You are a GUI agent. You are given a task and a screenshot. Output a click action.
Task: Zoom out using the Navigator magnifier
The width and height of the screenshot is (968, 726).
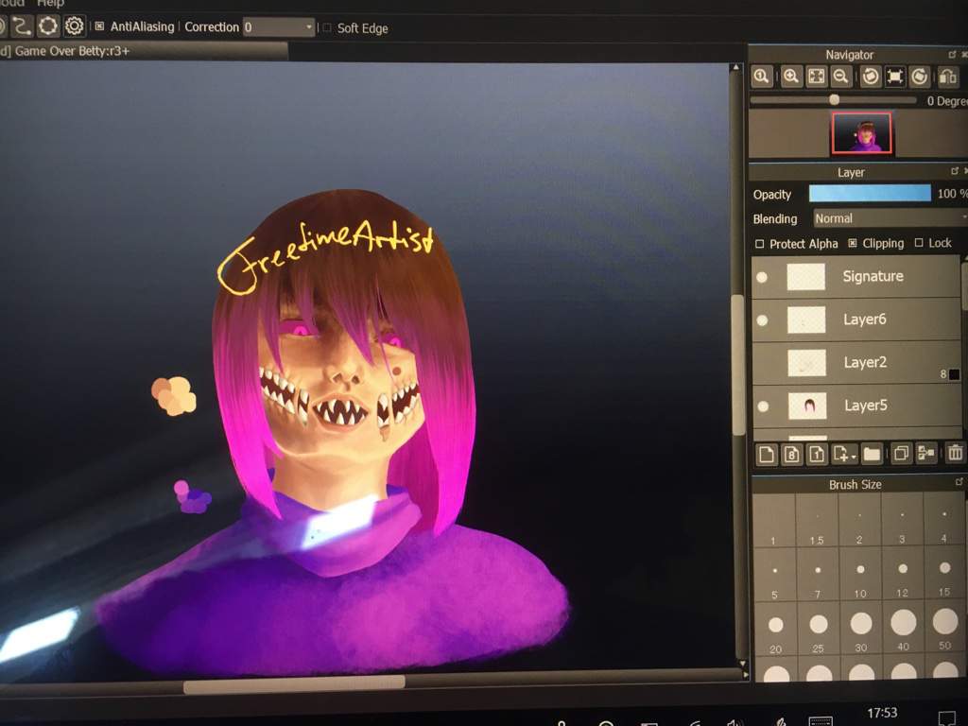[840, 77]
